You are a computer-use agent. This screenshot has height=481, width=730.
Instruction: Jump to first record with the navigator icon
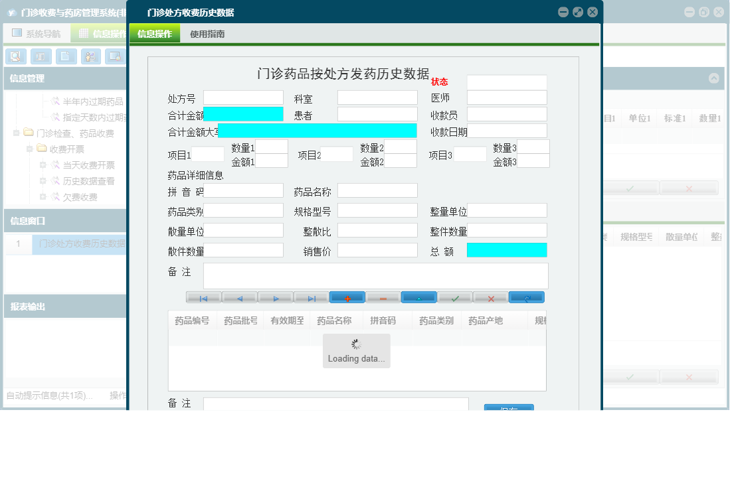[203, 297]
